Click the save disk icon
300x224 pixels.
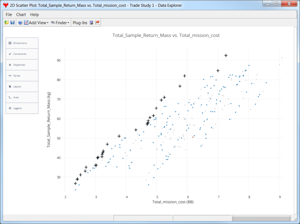[12, 23]
